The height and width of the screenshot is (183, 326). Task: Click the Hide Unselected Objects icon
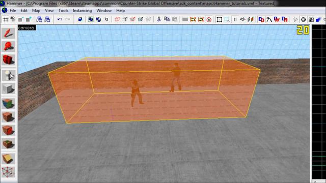point(125,19)
